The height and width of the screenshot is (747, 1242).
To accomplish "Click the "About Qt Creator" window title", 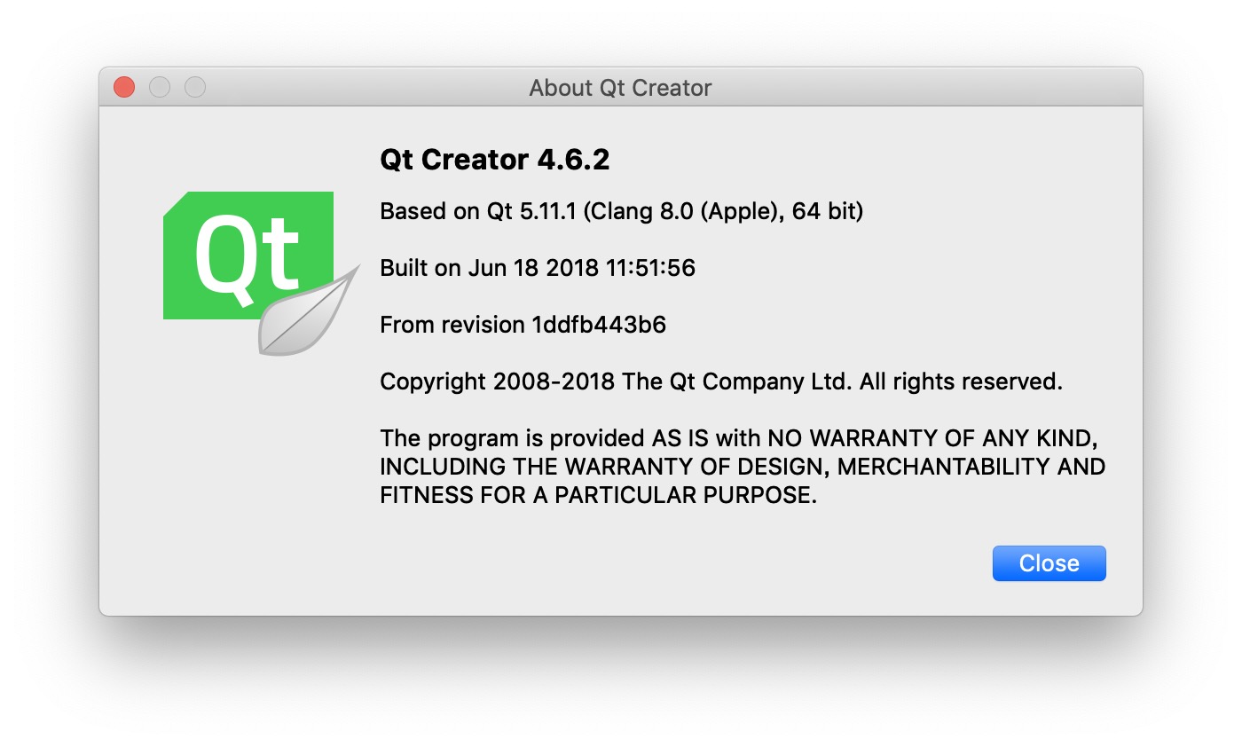I will pyautogui.click(x=620, y=88).
